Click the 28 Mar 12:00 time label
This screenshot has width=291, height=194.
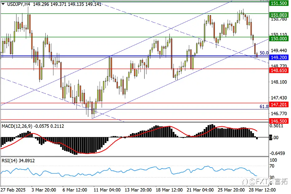pyautogui.click(x=262, y=190)
